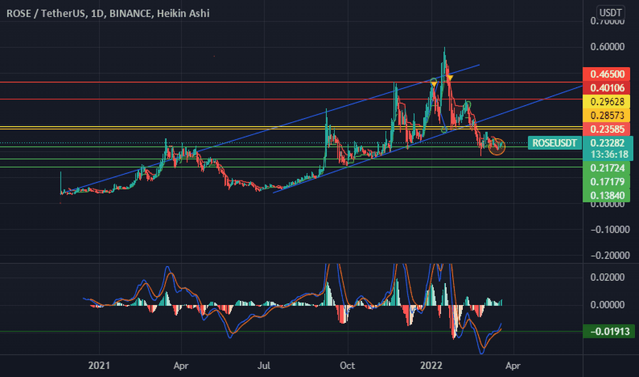Select the 0.40106 red price label

click(606, 88)
